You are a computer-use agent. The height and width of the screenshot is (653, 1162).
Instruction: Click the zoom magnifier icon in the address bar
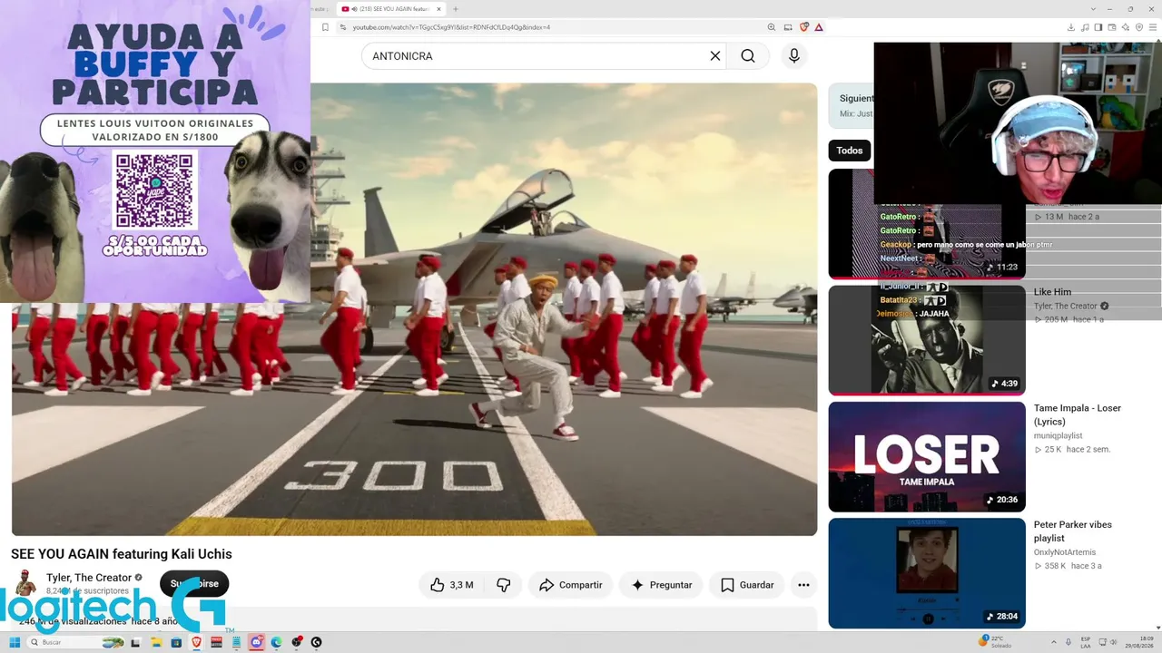click(772, 27)
